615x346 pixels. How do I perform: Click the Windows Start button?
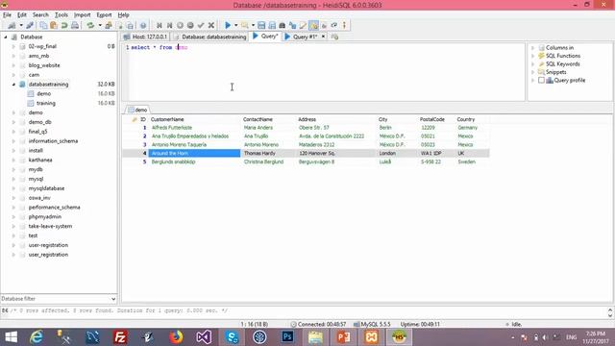tap(11, 337)
